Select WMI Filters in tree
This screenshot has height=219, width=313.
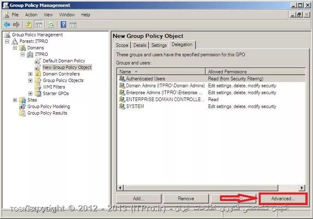[54, 87]
